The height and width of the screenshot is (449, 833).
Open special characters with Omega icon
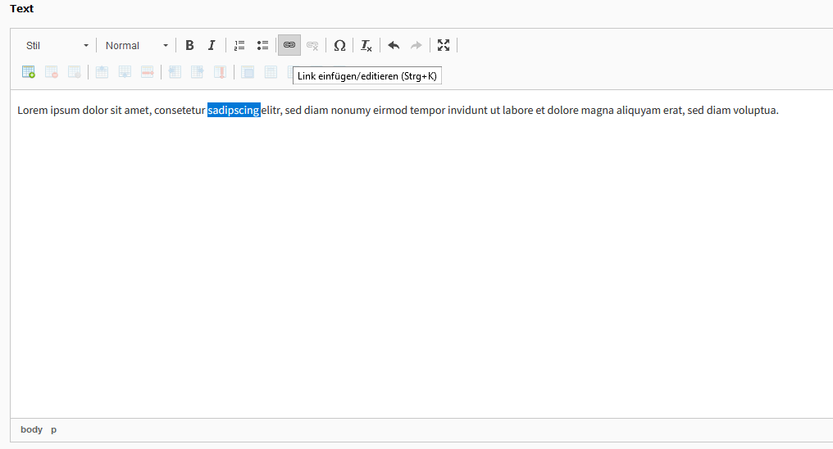(339, 45)
